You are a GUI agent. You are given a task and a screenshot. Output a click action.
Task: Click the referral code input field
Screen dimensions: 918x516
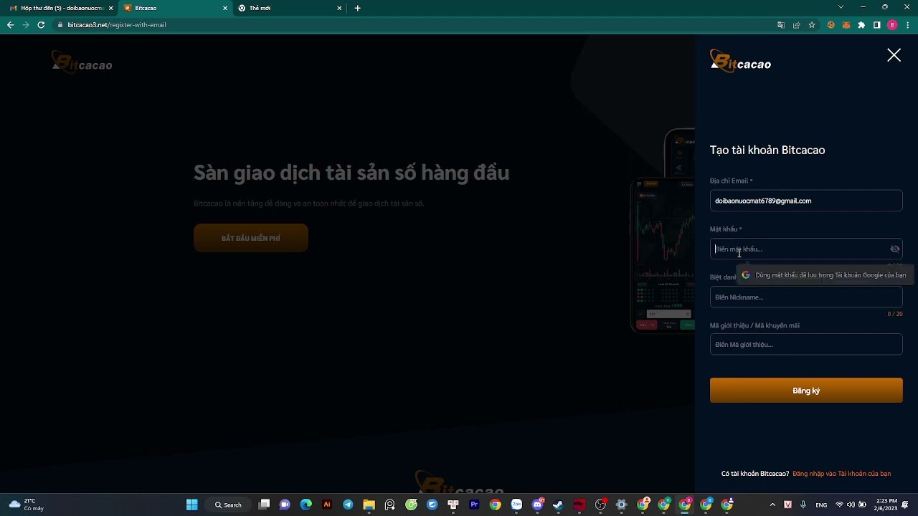point(806,344)
